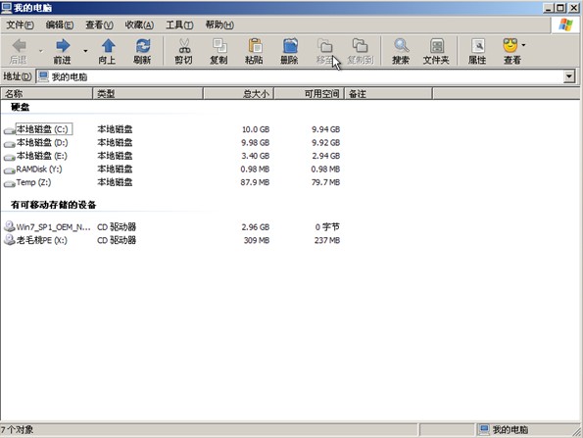This screenshot has height=438, width=583.
Task: Open the Forward button history dropdown arrow
Action: pyautogui.click(x=85, y=51)
